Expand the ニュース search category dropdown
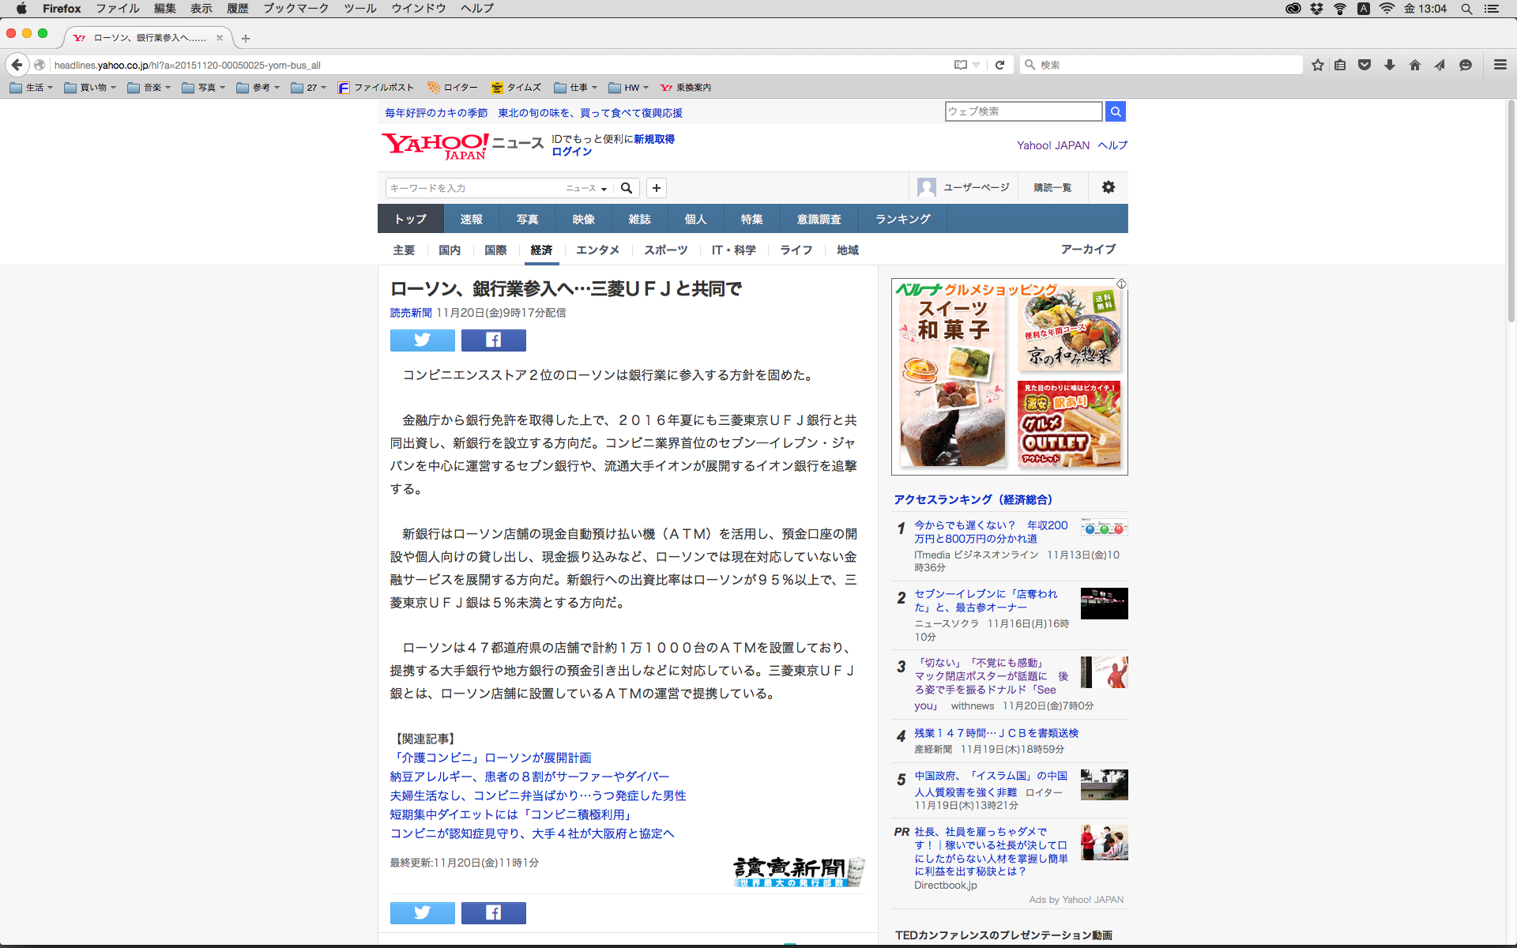 (x=586, y=188)
